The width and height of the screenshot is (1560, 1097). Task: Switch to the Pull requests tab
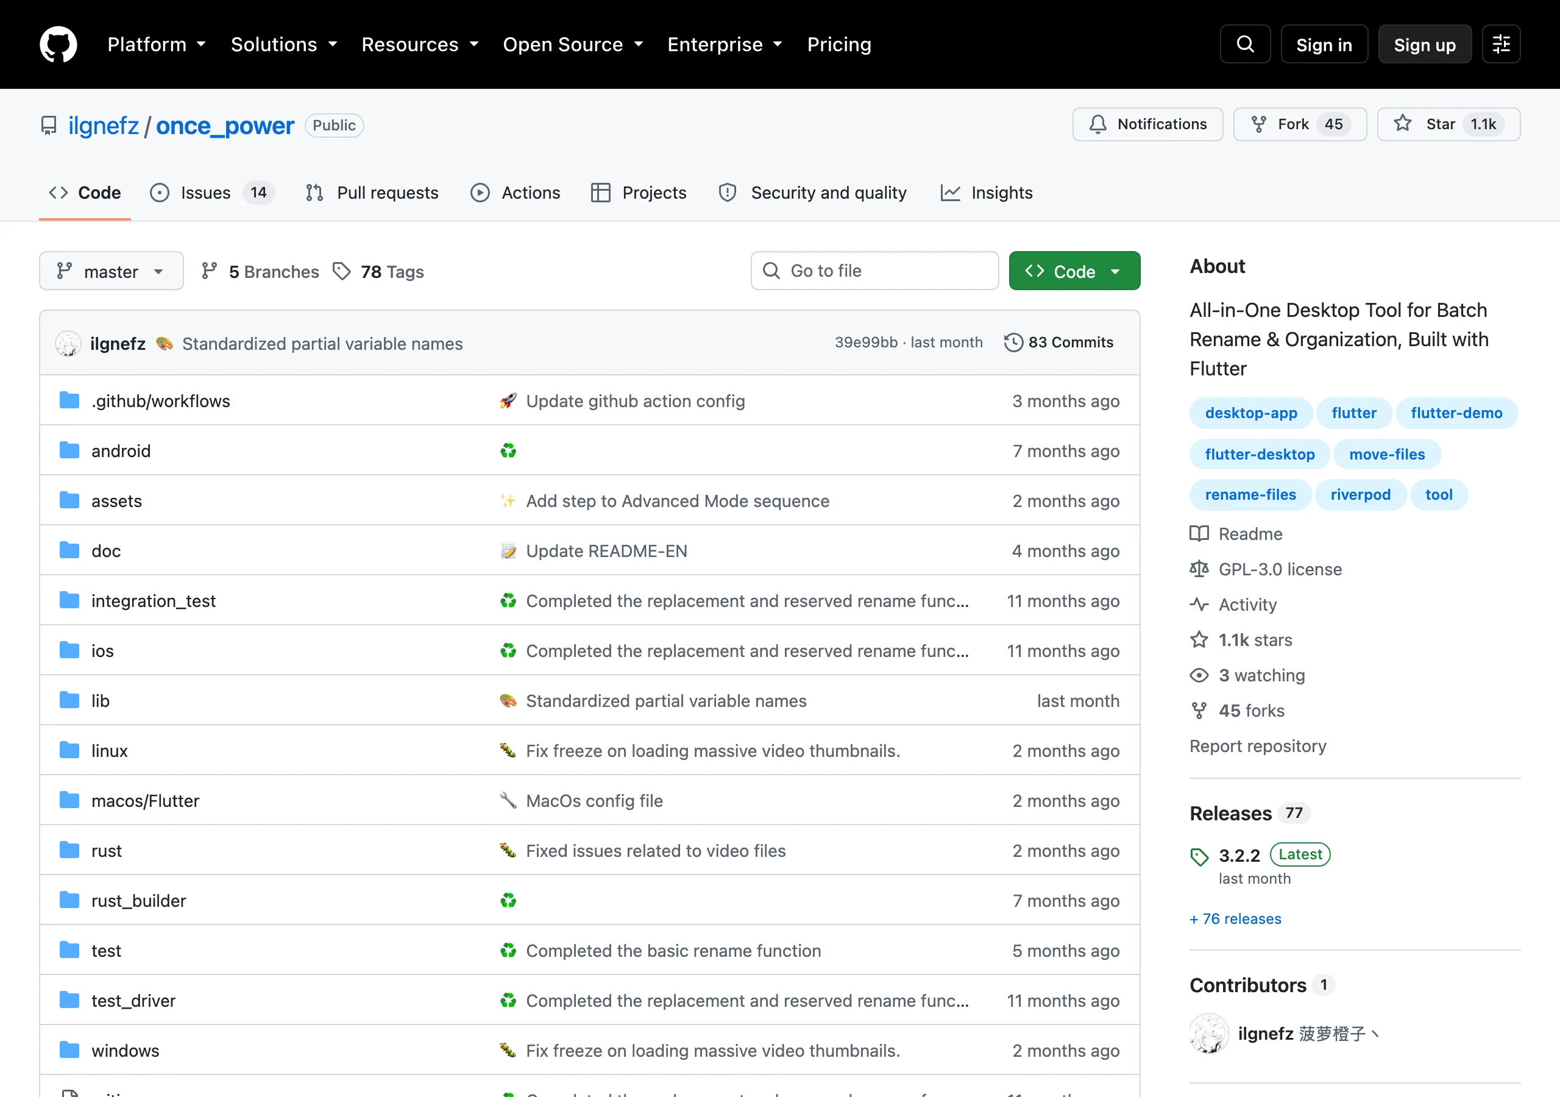pos(372,193)
